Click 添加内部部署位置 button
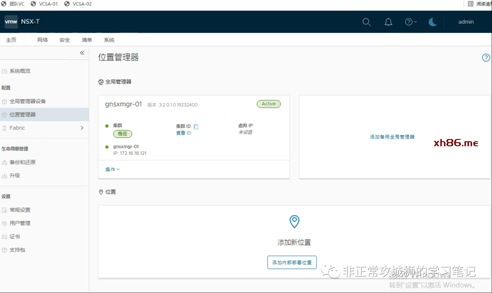 [x=292, y=263]
